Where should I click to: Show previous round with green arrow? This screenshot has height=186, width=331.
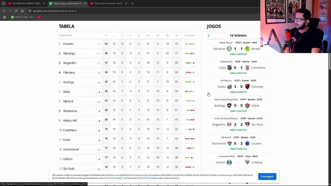pos(208,36)
